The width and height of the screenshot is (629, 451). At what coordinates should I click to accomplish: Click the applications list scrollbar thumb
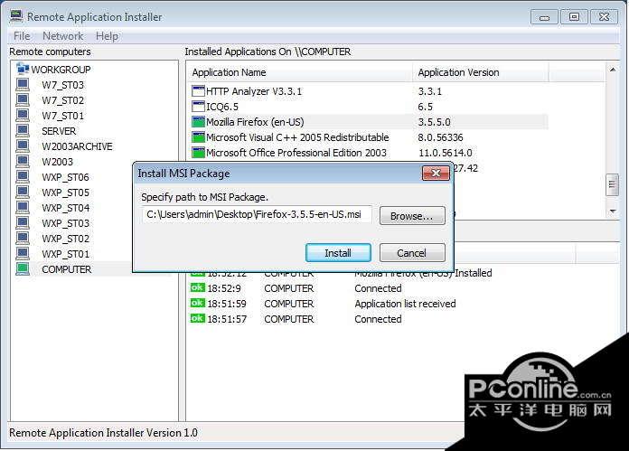612,184
